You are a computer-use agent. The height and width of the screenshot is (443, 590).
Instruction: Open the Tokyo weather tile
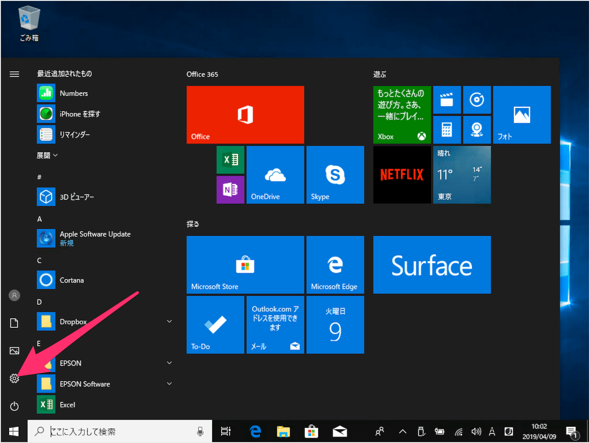pos(462,174)
